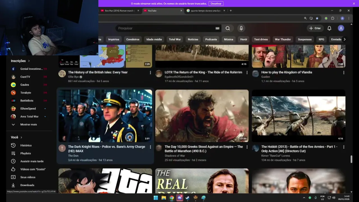The image size is (359, 202).
Task: Expand the Você section chevron
Action: point(21,137)
